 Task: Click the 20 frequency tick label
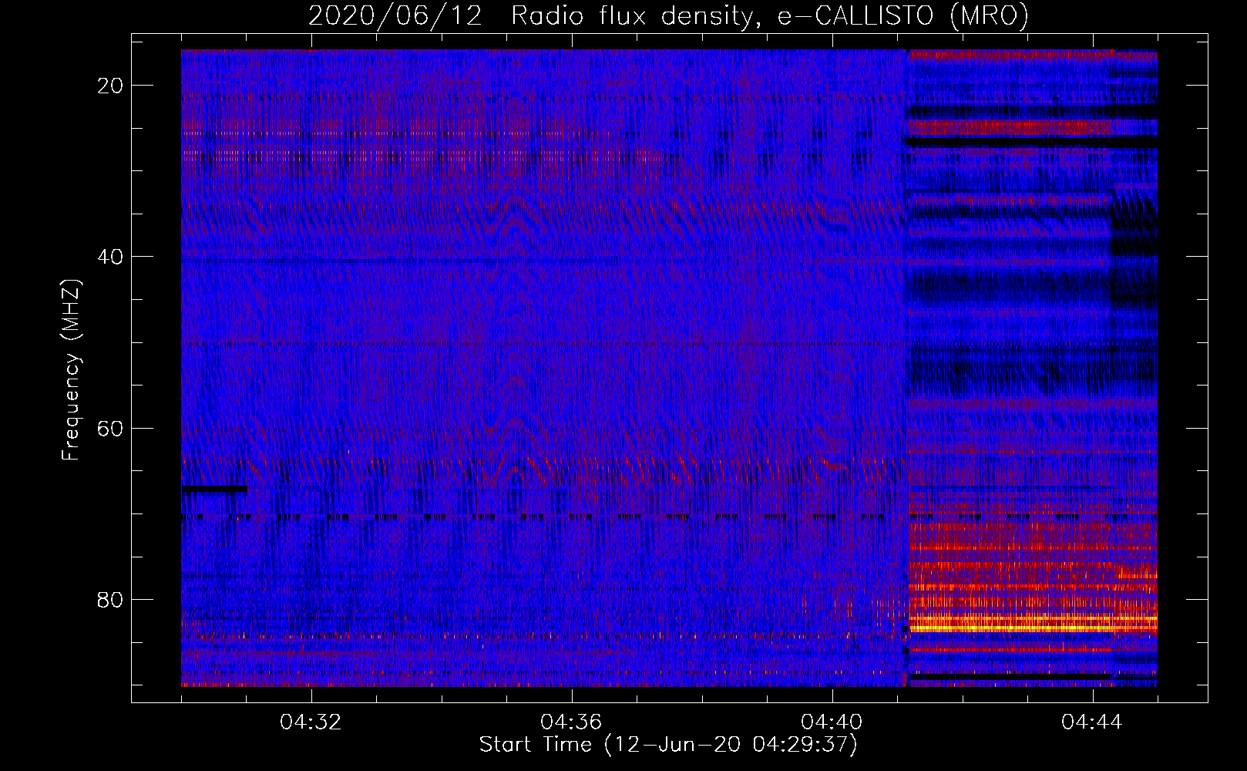click(x=110, y=86)
